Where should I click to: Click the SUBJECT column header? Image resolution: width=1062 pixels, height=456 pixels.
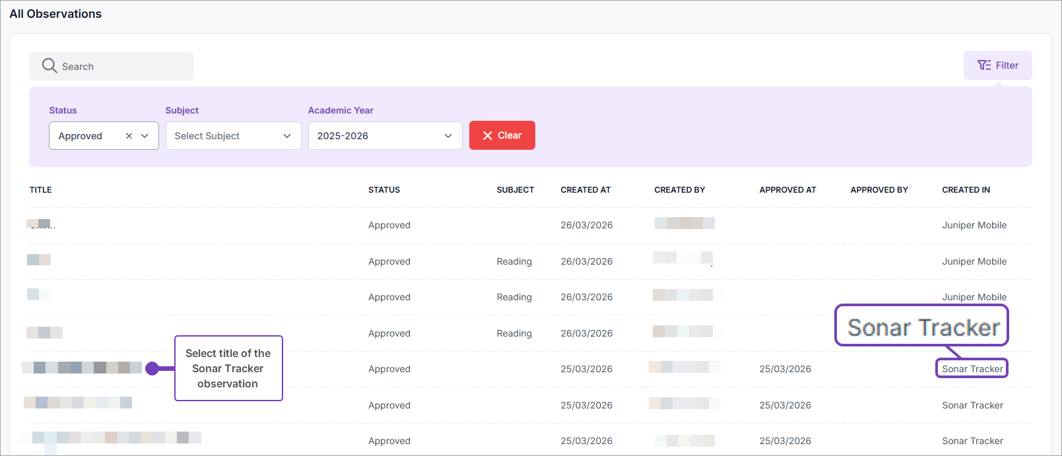click(515, 190)
